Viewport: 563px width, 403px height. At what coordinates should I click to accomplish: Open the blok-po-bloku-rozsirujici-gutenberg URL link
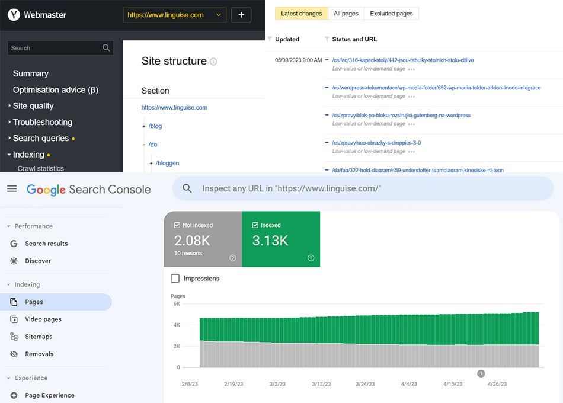click(x=401, y=116)
